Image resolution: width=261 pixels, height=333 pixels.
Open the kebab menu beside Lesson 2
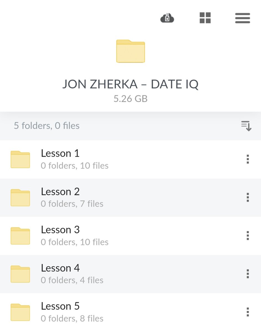click(248, 197)
